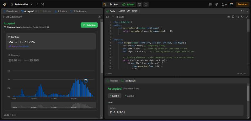This screenshot has height=121, width=251.
Task: Open the Problem List panel
Action: [x=19, y=4]
